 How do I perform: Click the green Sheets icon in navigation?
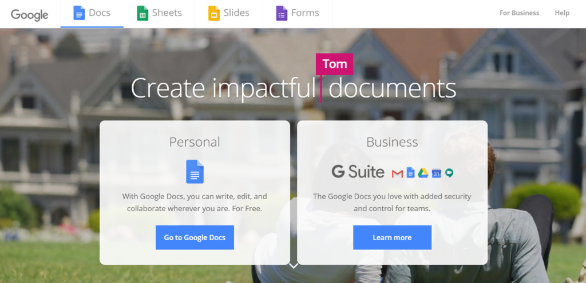coord(142,13)
